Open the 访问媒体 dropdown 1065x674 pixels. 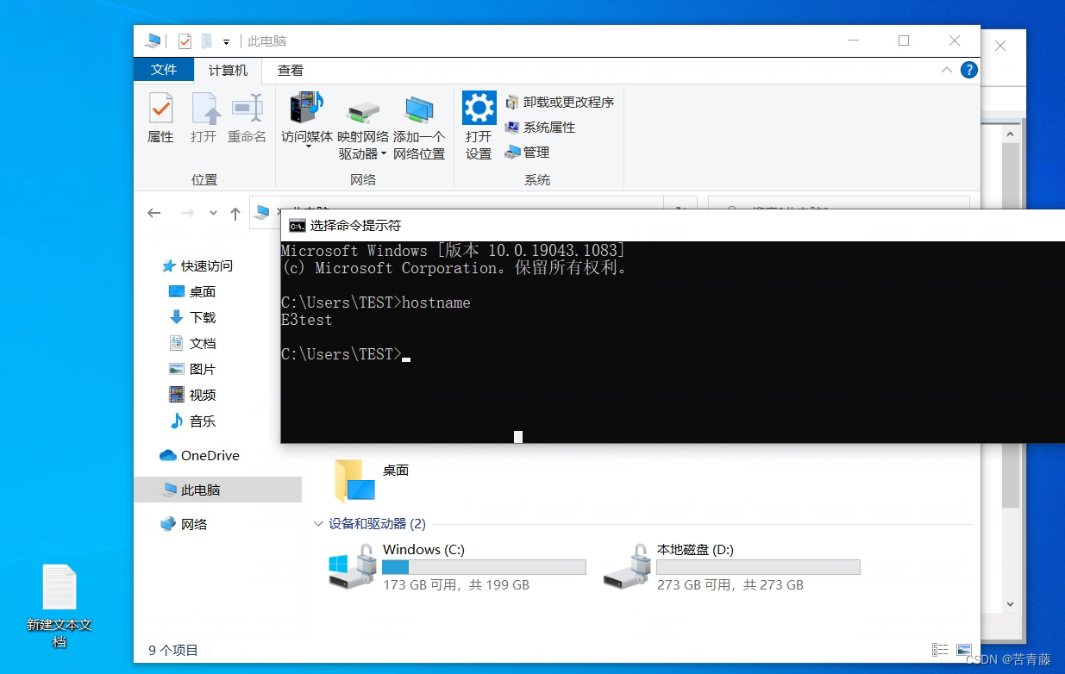307,121
